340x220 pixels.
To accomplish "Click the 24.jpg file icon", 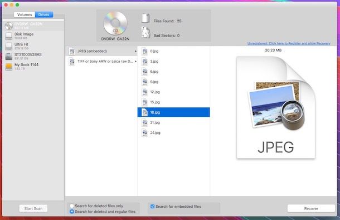I will coord(144,133).
